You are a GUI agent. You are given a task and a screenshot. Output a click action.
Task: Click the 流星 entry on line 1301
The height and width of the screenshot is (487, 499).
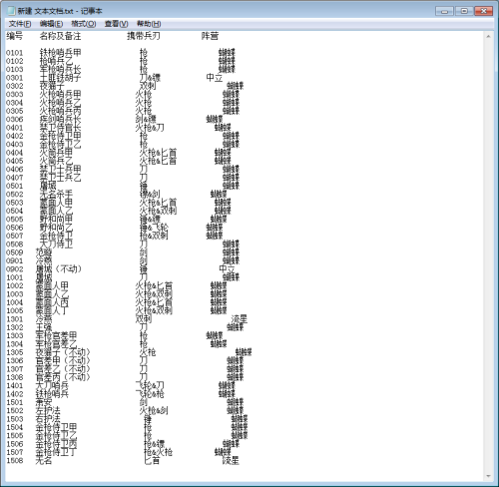click(x=240, y=319)
